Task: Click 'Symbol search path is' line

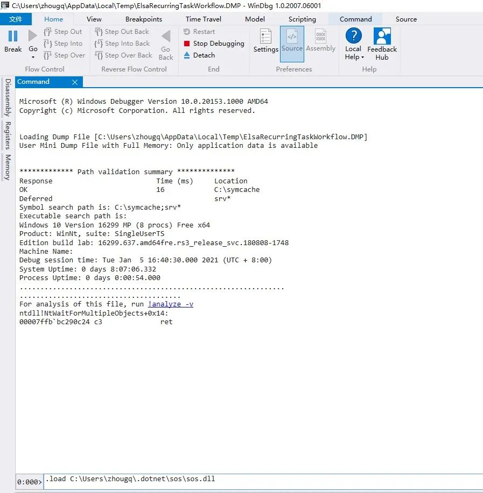Action: pos(100,207)
